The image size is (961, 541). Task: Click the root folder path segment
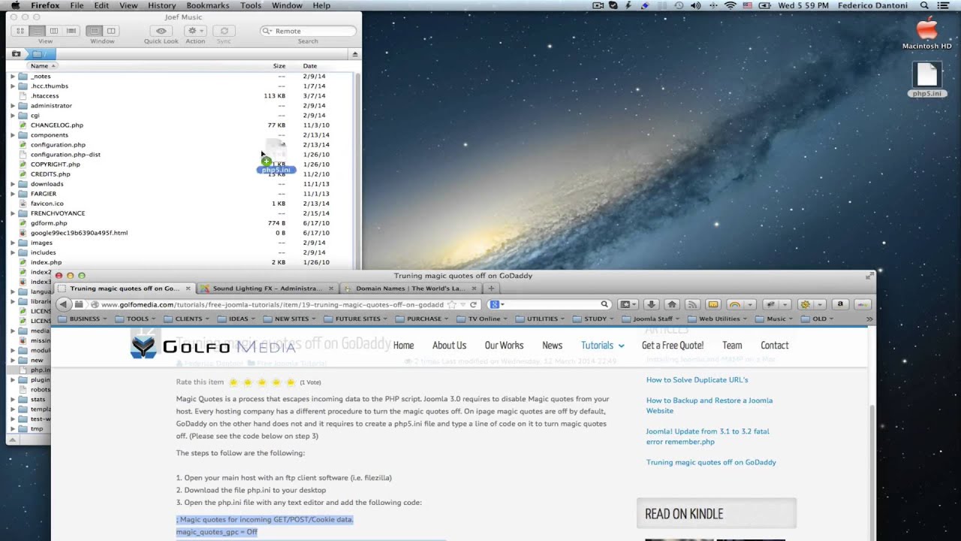tap(40, 54)
